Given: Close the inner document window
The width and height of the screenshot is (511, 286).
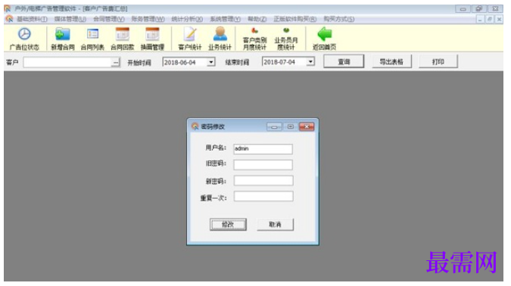Looking at the screenshot, I should pos(499,19).
